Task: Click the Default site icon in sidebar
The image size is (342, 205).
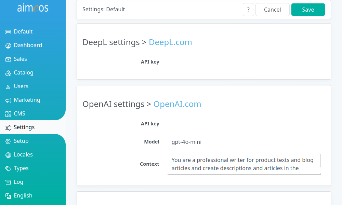Action: (x=8, y=32)
